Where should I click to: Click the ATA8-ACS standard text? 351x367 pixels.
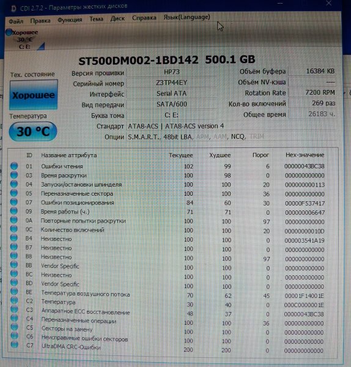click(175, 126)
